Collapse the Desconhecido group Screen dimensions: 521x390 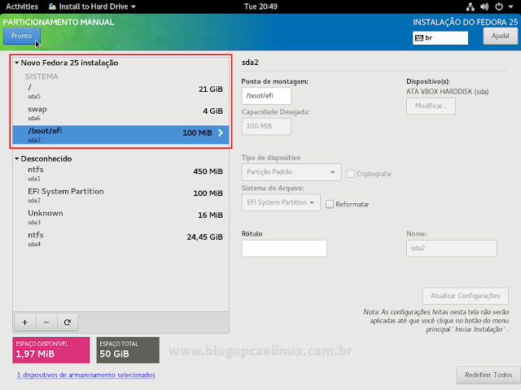coord(16,159)
